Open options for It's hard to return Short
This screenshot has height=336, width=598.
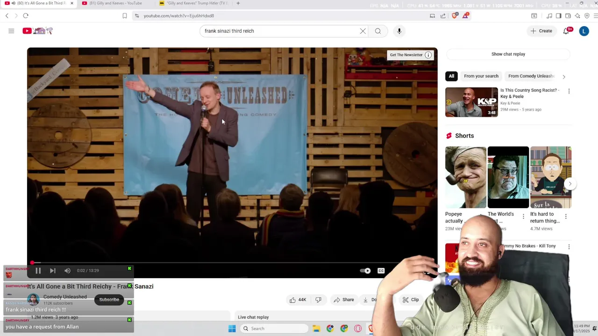click(x=566, y=217)
